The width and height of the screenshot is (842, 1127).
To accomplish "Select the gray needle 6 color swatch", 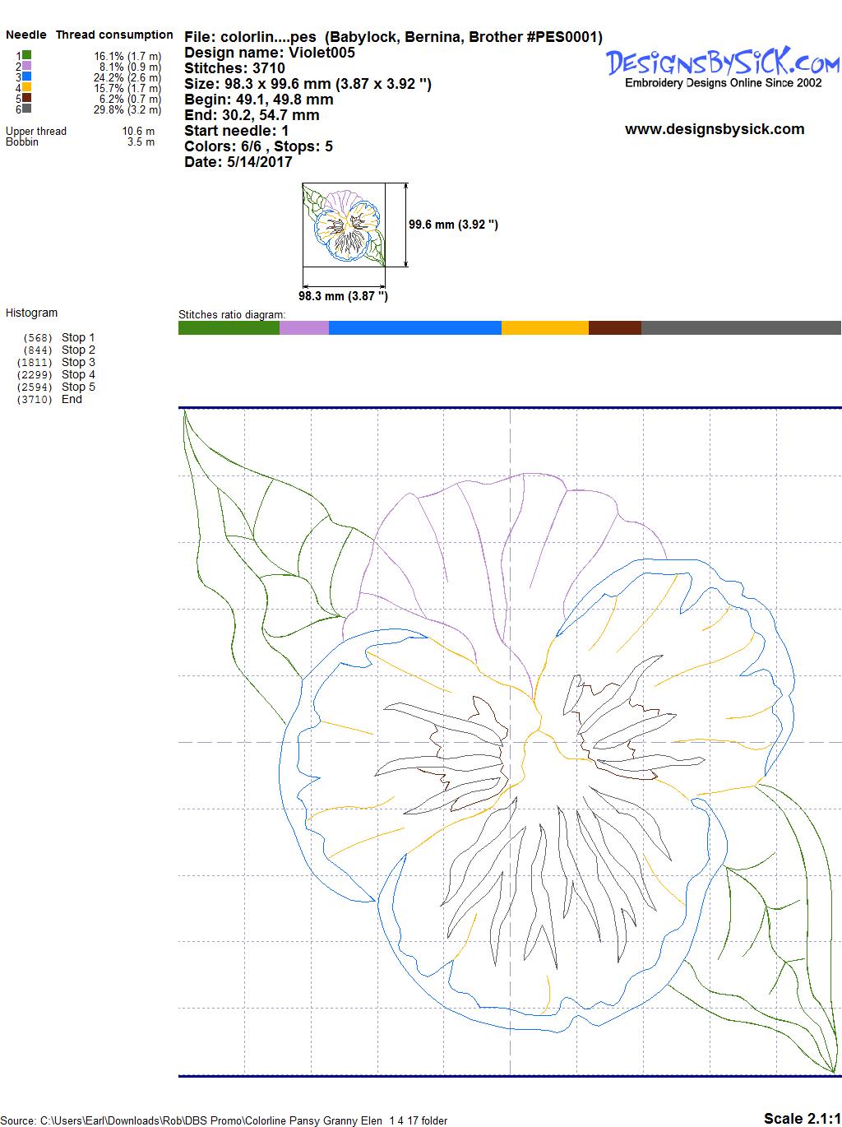I will pos(27,109).
